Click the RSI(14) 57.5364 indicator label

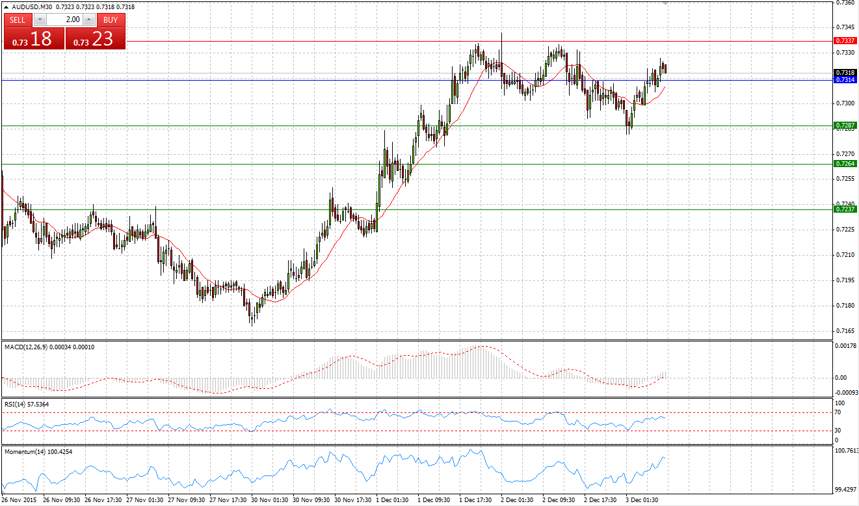click(27, 405)
